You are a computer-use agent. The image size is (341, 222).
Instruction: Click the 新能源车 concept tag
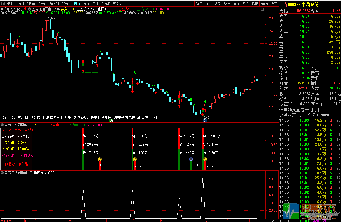pyautogui.click(x=142, y=117)
